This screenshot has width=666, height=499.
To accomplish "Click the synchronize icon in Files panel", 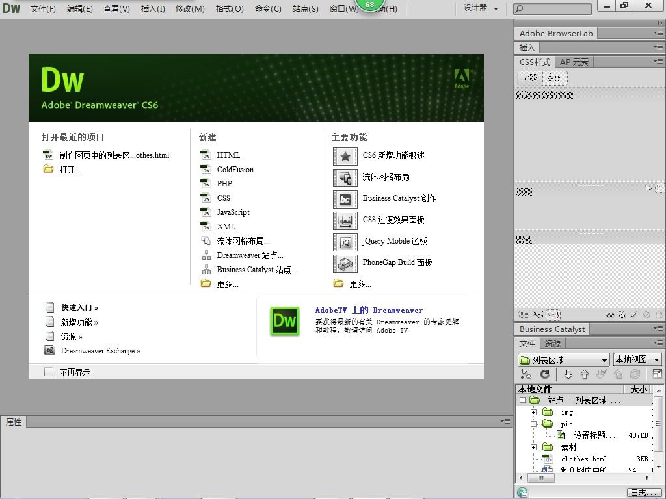I will (635, 374).
